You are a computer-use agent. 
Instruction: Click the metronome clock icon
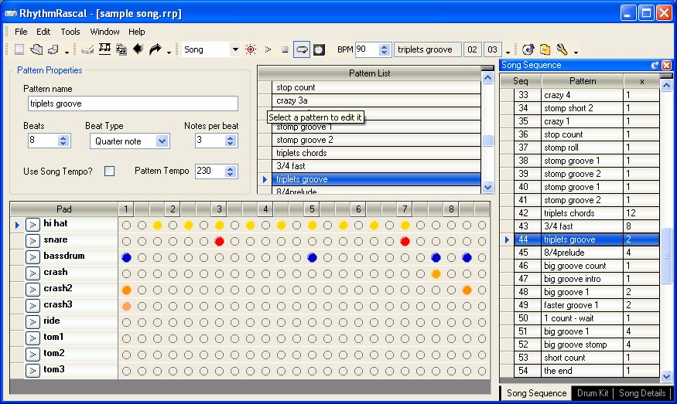[319, 49]
